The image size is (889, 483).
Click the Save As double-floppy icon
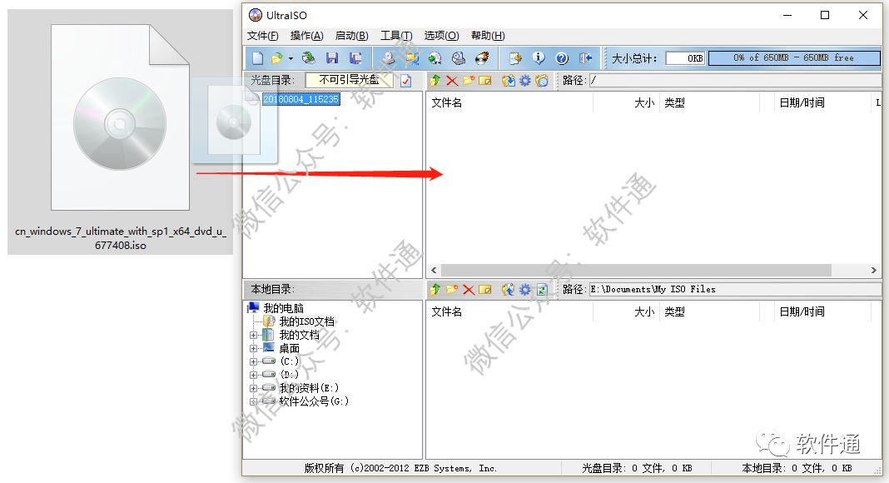355,57
